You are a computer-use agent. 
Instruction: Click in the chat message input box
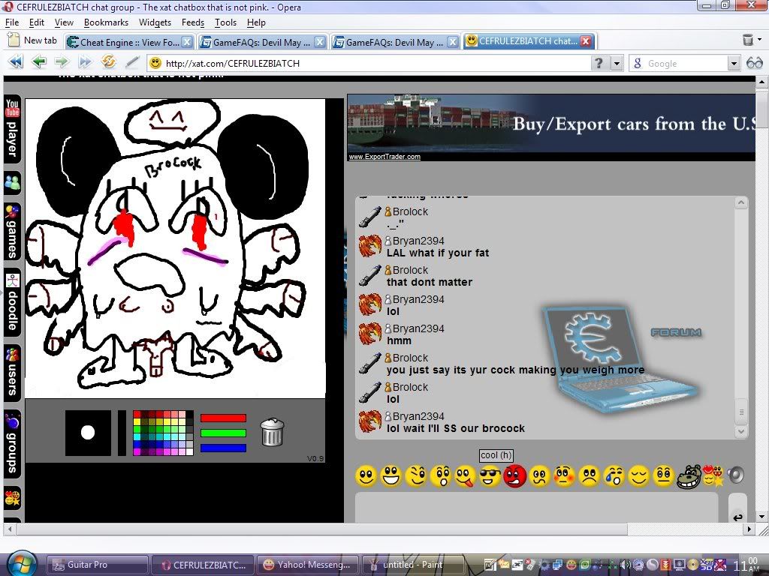tap(536, 506)
